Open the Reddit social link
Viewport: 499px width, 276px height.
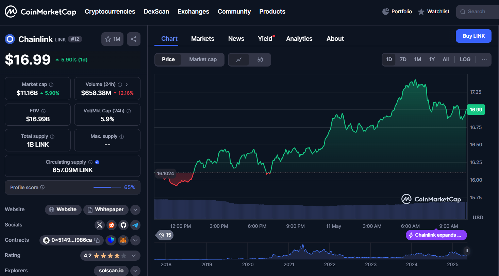click(x=112, y=225)
